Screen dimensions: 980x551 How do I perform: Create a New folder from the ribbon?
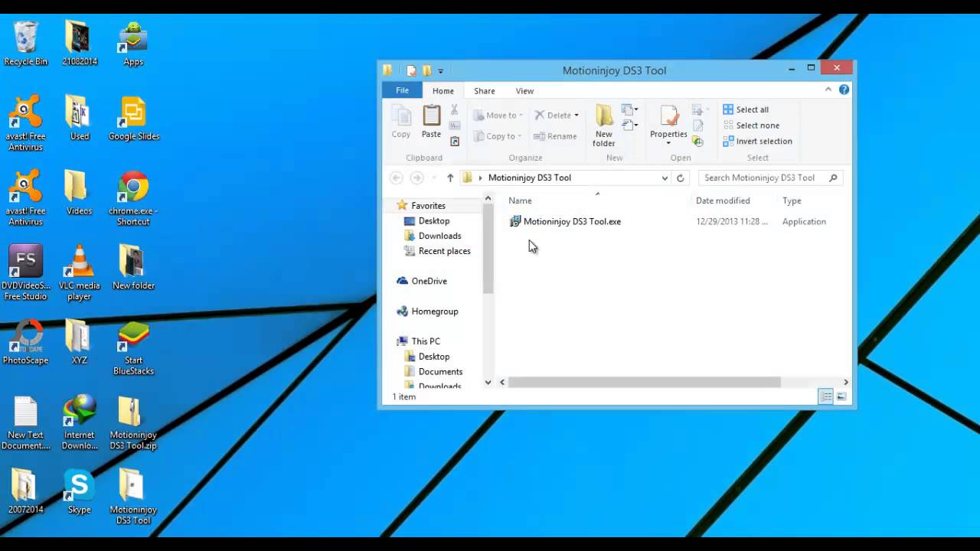point(604,126)
